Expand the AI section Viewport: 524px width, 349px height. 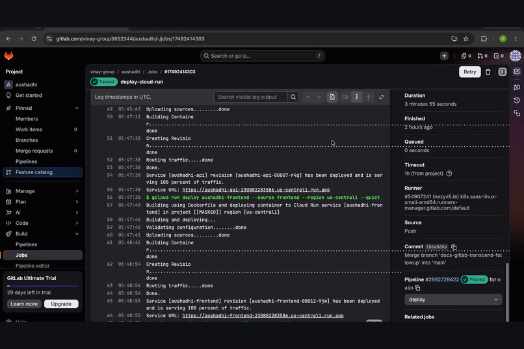[x=42, y=213]
